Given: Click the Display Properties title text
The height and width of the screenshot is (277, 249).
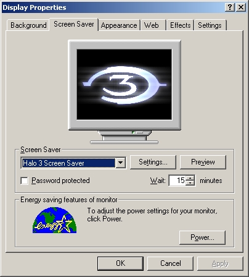Looking at the screenshot, I should pos(35,7).
